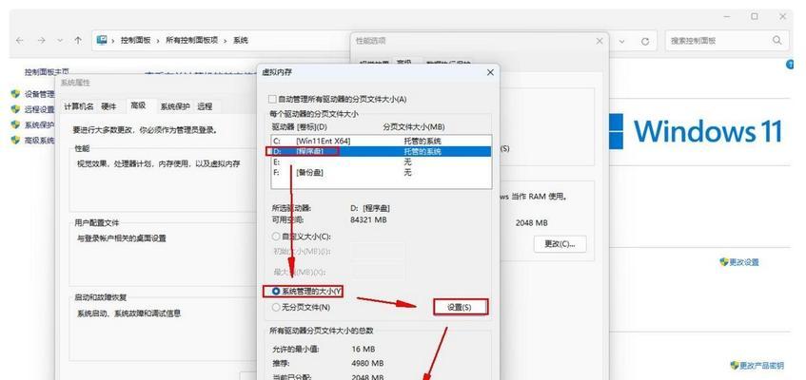Expand chevron right of computer icon
Image resolution: width=806 pixels, height=380 pixels.
[113, 40]
